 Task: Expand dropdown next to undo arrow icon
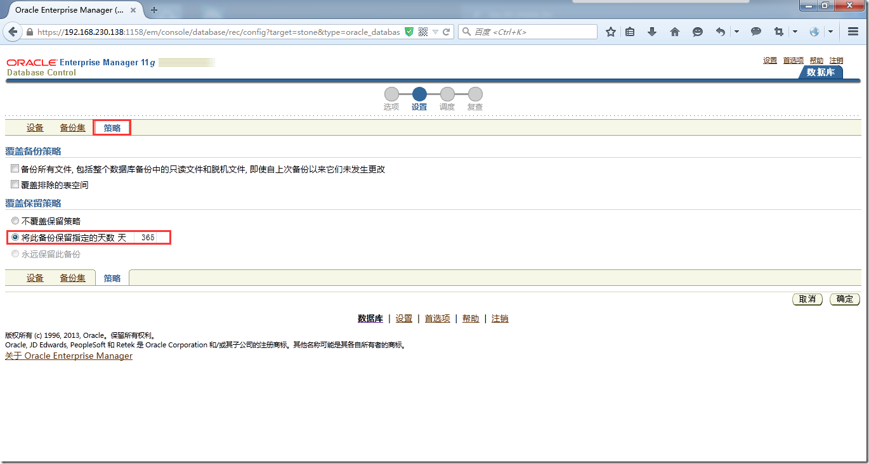tap(736, 32)
